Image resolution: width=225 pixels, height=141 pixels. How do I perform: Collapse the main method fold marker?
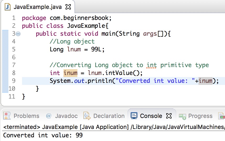coord(18,34)
